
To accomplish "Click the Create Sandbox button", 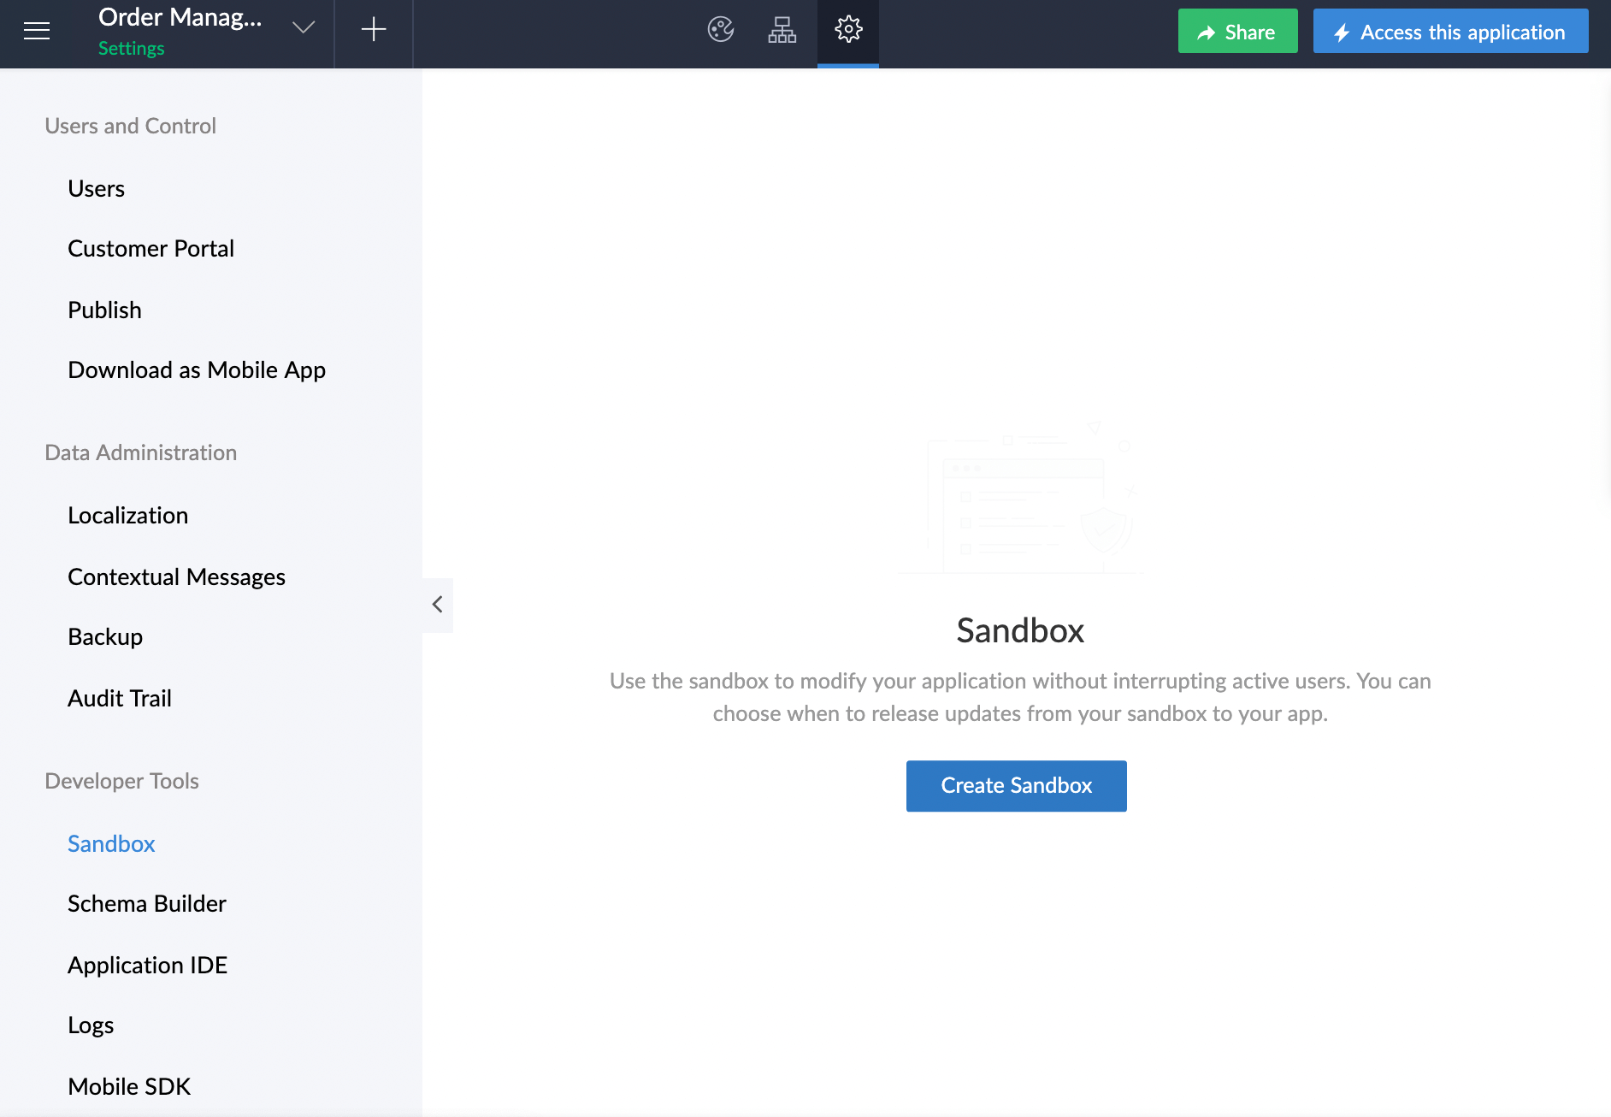I will click(x=1016, y=786).
